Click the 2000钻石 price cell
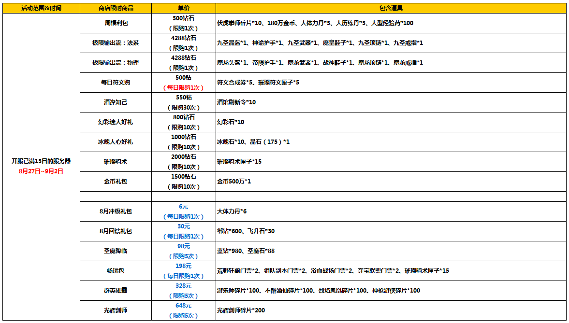The image size is (569, 323). click(183, 157)
